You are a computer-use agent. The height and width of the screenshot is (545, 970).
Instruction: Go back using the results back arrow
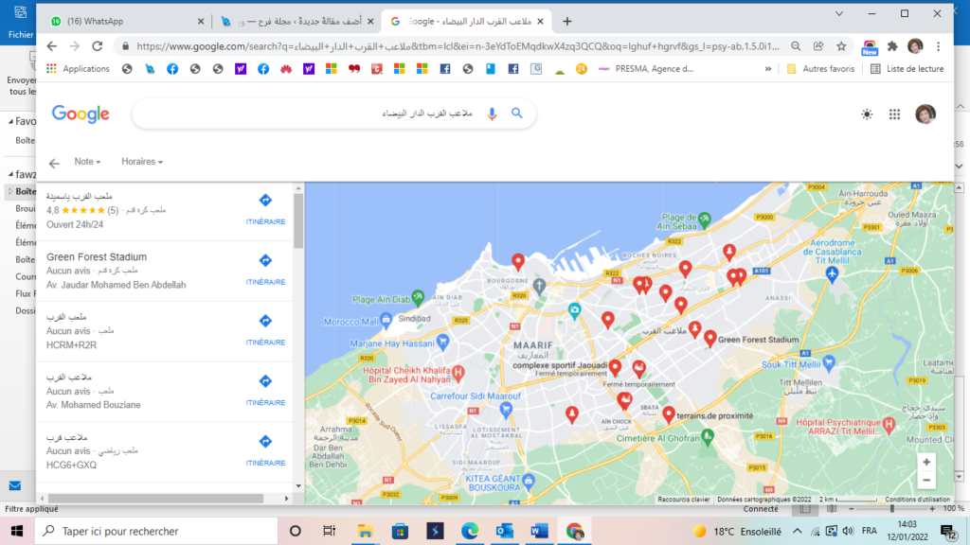54,163
